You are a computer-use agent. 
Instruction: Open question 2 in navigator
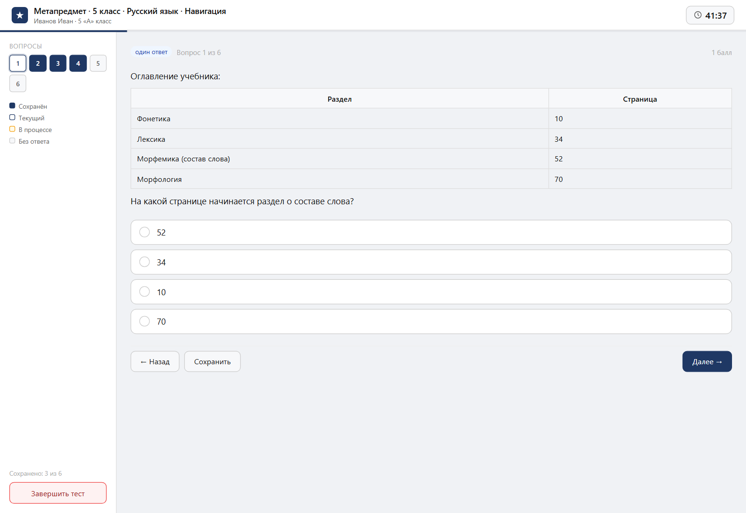point(38,63)
